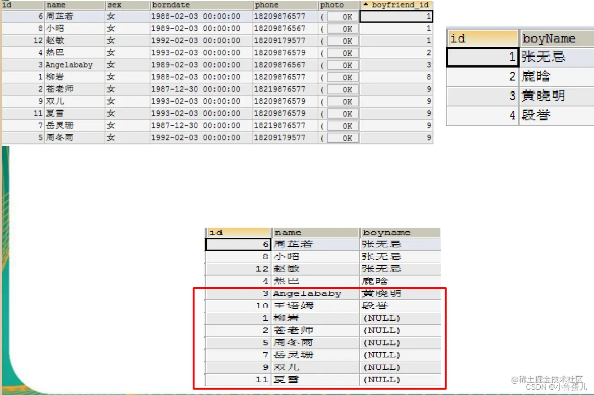
Task: Select the NULL boyname cell in 周冬雨's row
Action: (x=400, y=343)
